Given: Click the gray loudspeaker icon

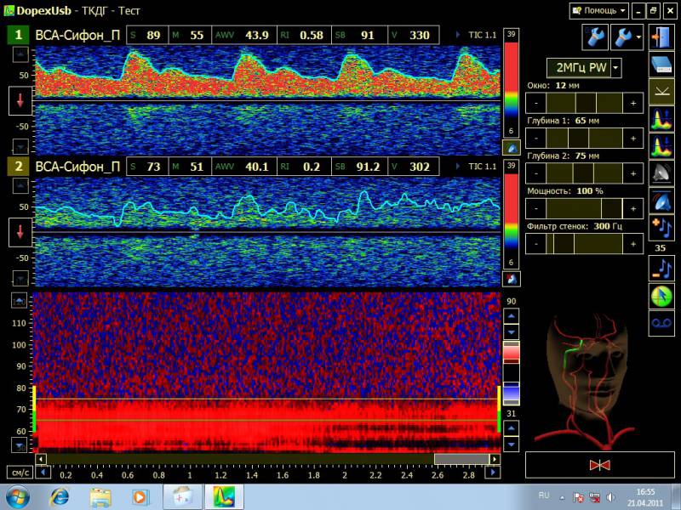Looking at the screenshot, I should [x=661, y=173].
